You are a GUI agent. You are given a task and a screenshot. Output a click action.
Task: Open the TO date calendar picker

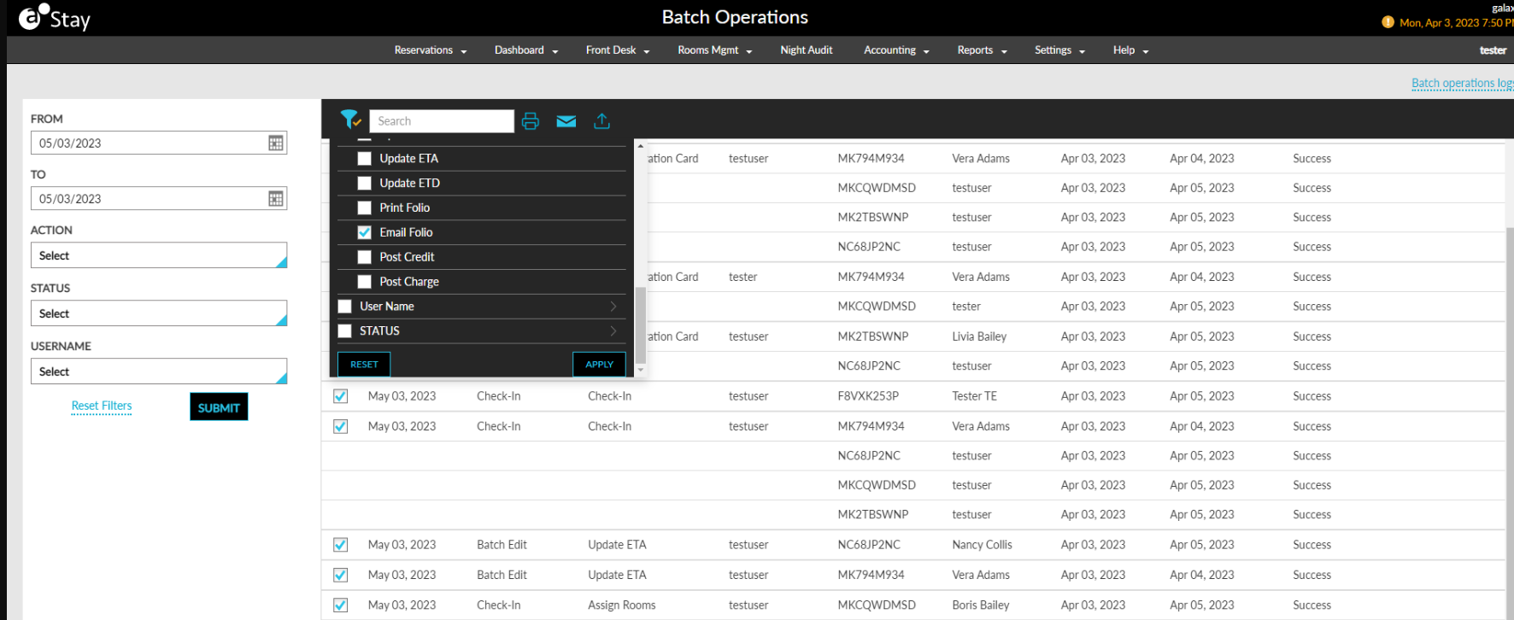tap(276, 199)
